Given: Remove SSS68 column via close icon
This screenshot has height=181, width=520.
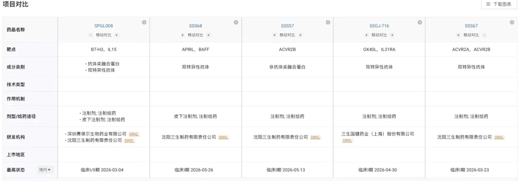Looking at the screenshot, I should pyautogui.click(x=236, y=22).
